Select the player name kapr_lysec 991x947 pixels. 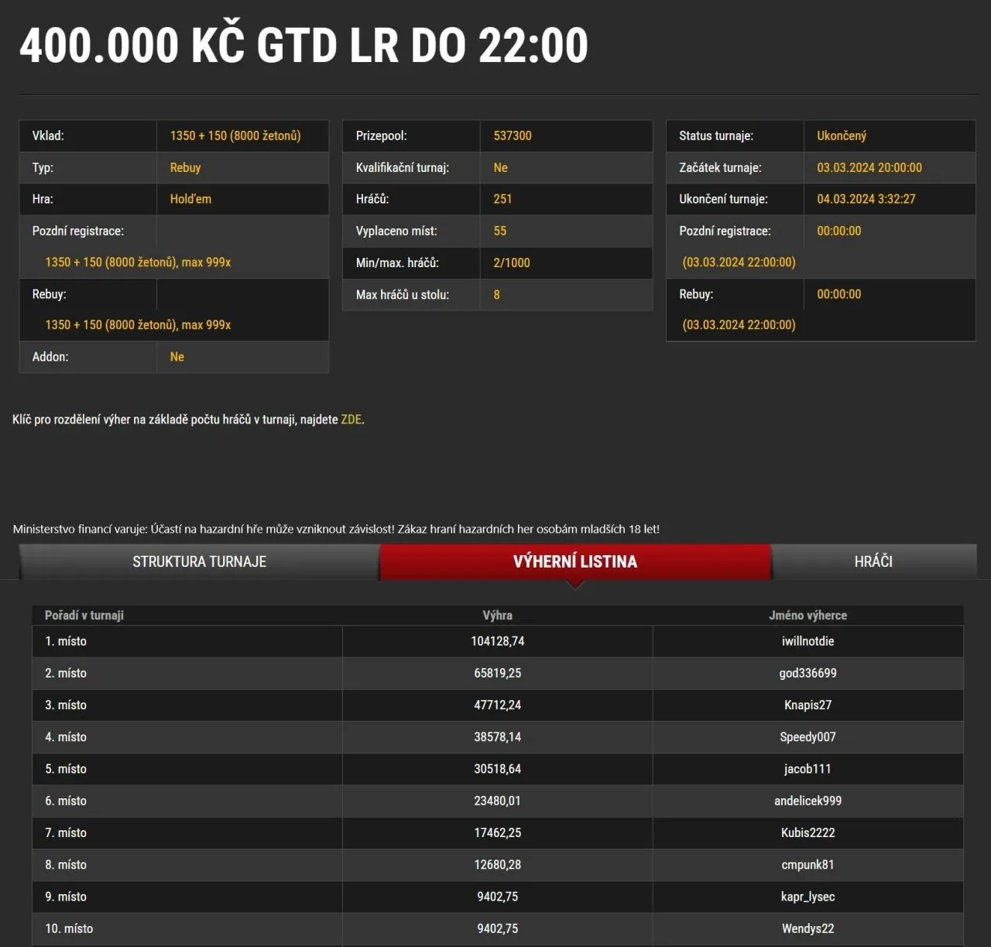point(808,897)
